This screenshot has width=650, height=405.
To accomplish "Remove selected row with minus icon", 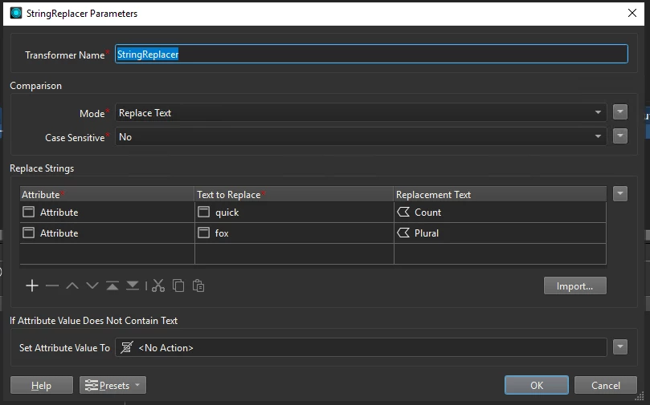I will 52,286.
